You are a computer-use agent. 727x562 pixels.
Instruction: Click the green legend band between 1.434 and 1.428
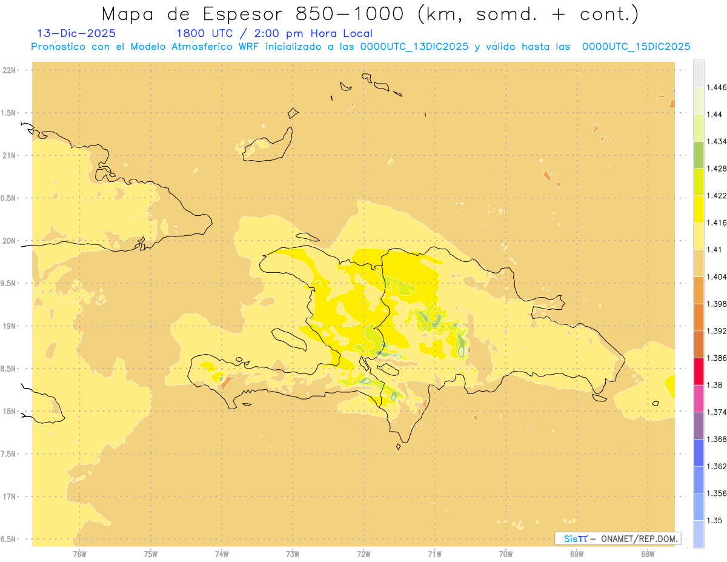point(699,155)
